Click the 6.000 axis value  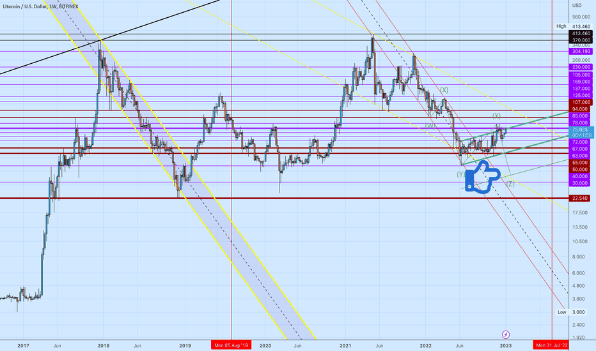[x=579, y=273]
